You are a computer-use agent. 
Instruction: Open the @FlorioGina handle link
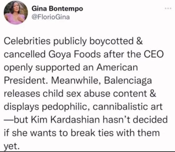click(51, 17)
